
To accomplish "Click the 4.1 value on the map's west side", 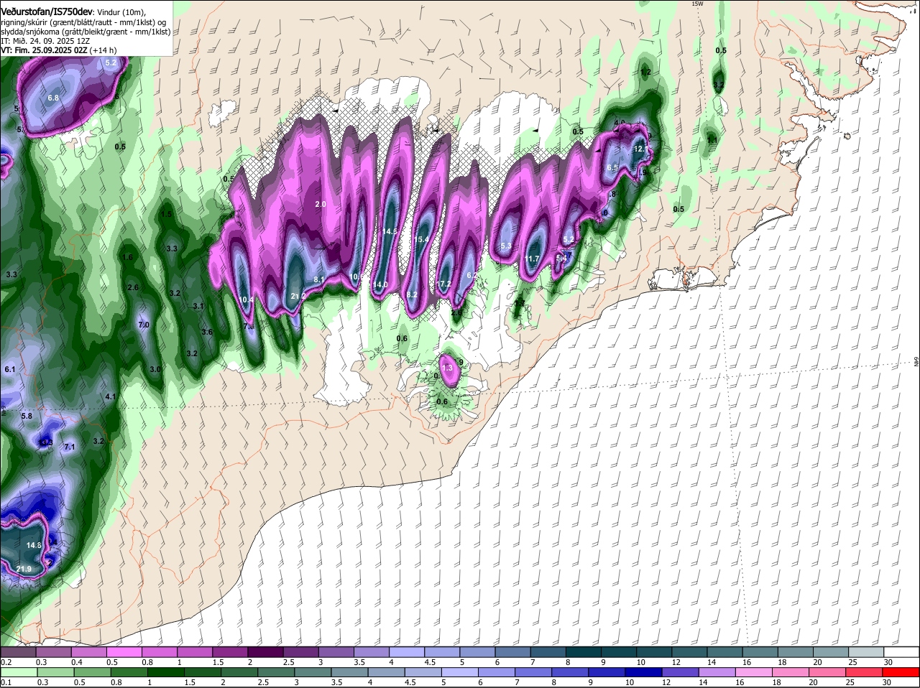I will click(x=110, y=396).
